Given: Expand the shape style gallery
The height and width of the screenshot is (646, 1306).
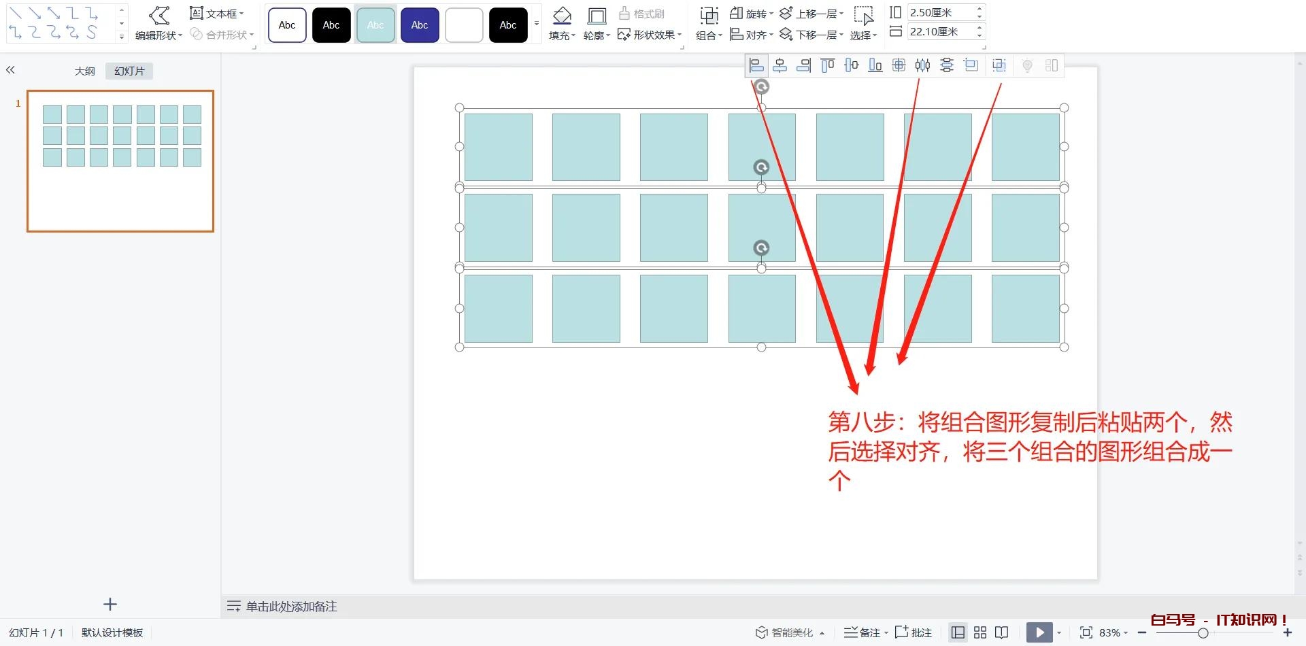Looking at the screenshot, I should point(537,25).
